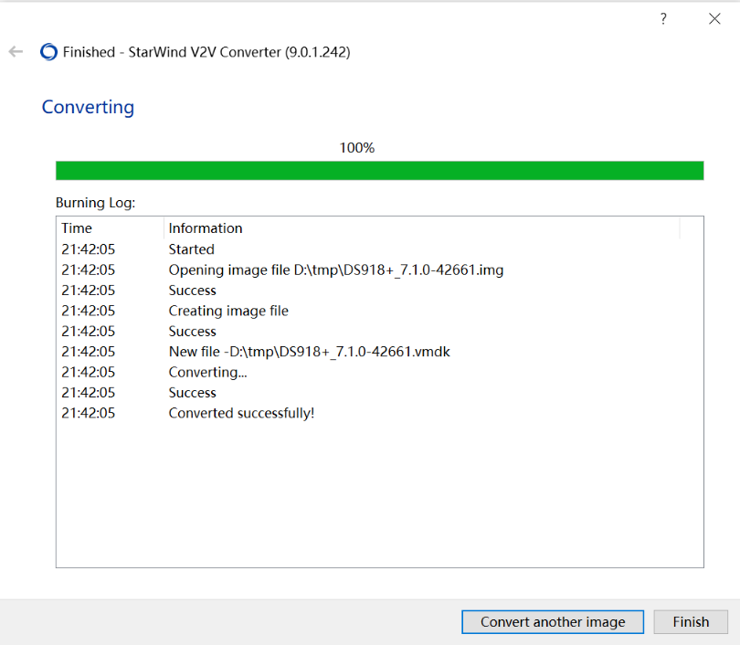Click the Burning Log label
Image resolution: width=740 pixels, height=645 pixels.
click(x=95, y=203)
